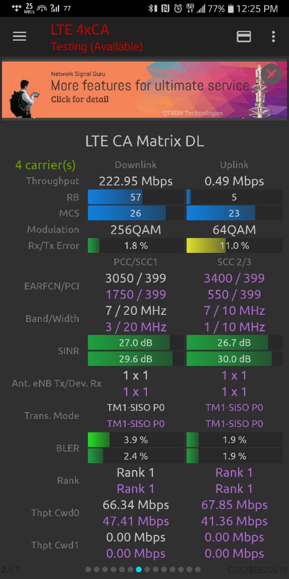Tap the 3.9 % BLER bar
This screenshot has width=289, height=579.
click(135, 440)
